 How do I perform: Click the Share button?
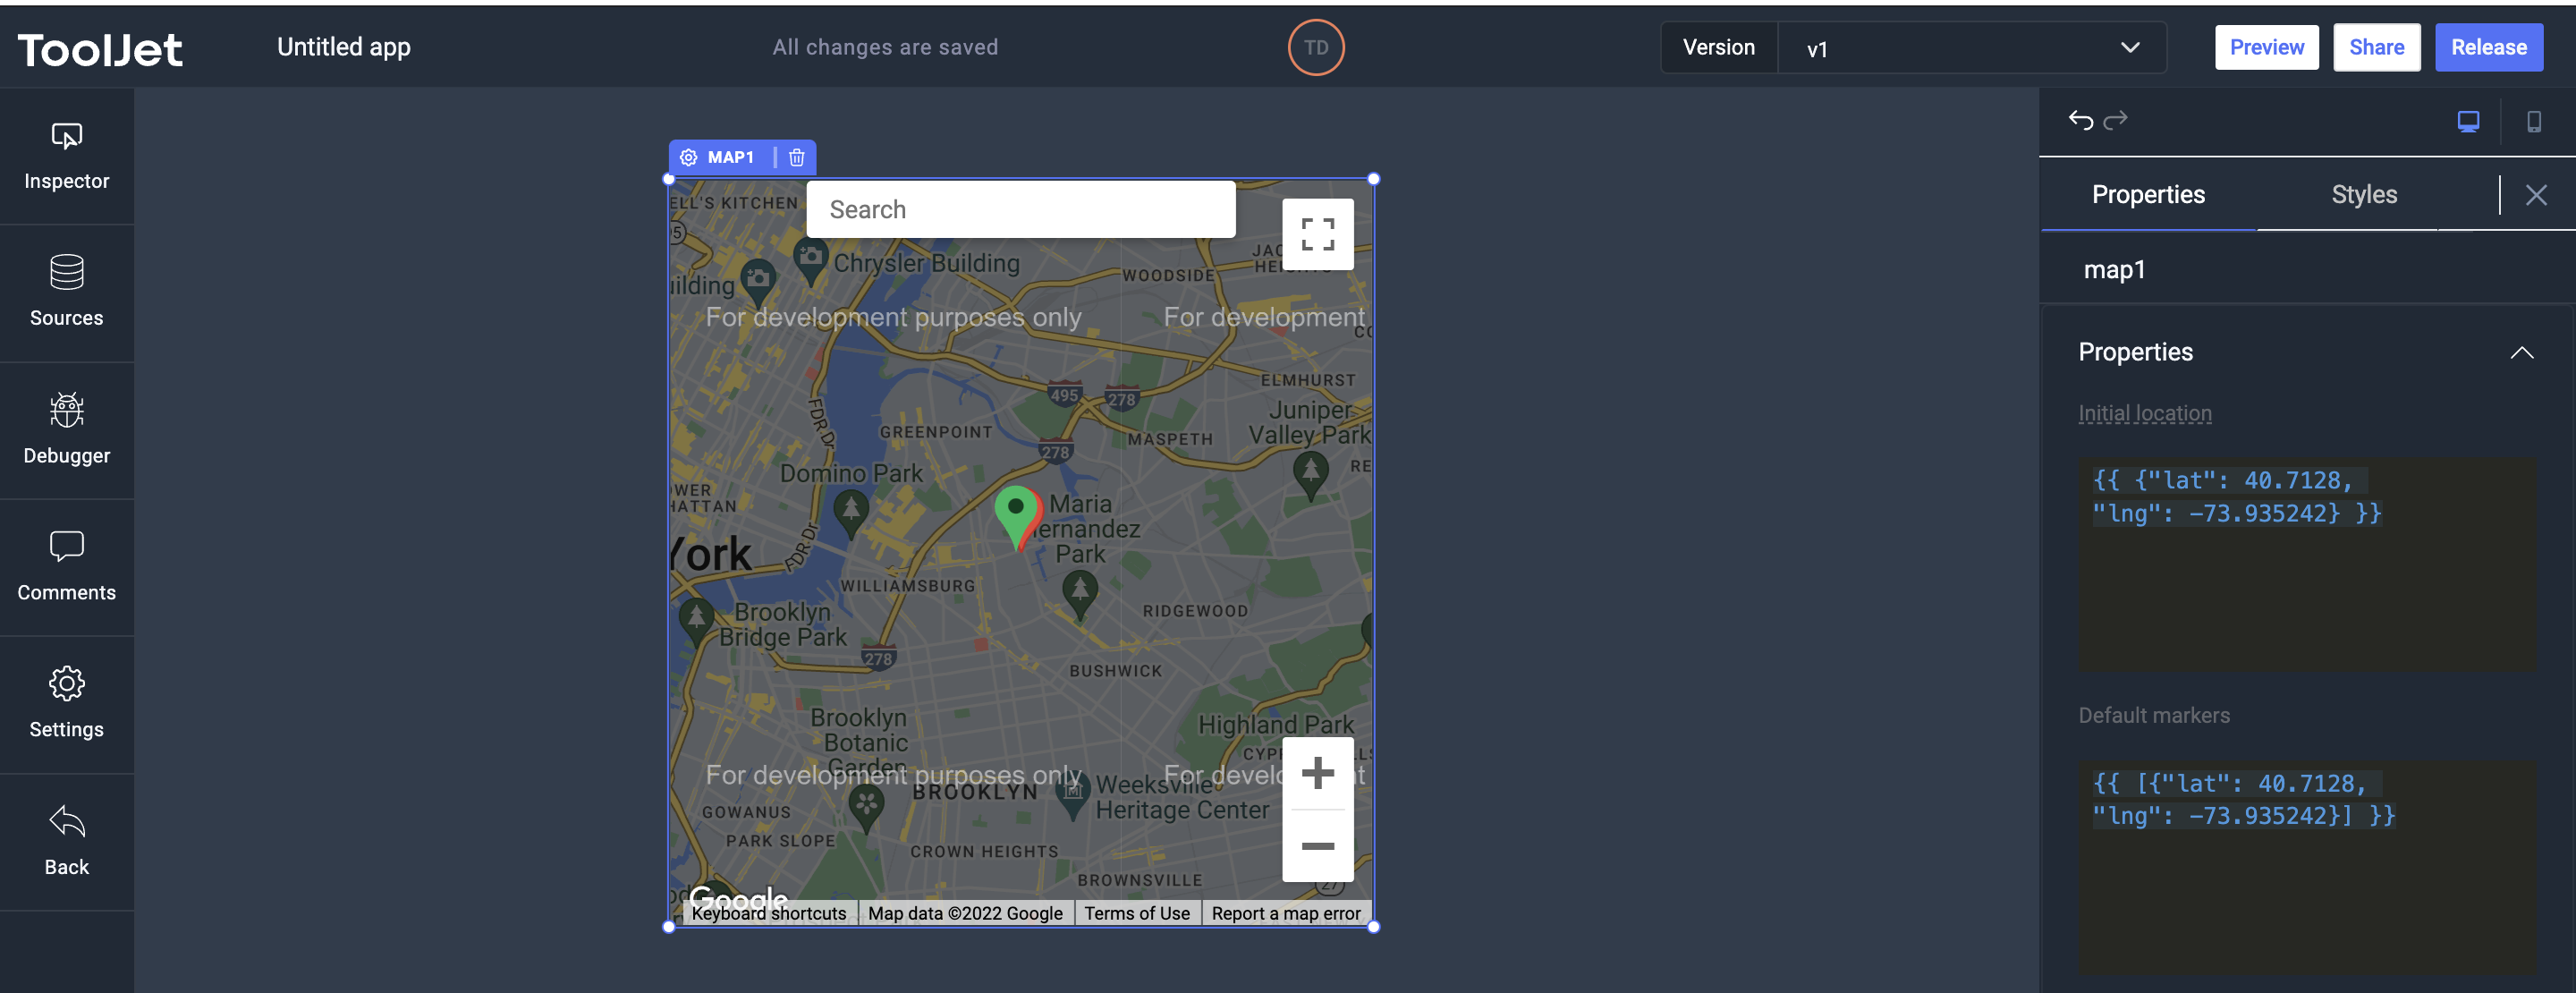coord(2376,47)
